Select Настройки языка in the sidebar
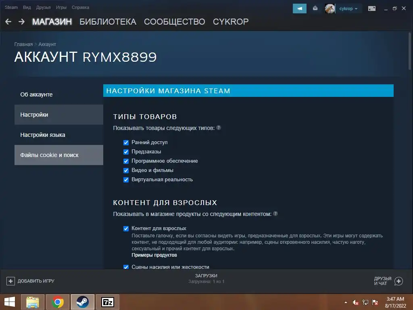 point(59,135)
